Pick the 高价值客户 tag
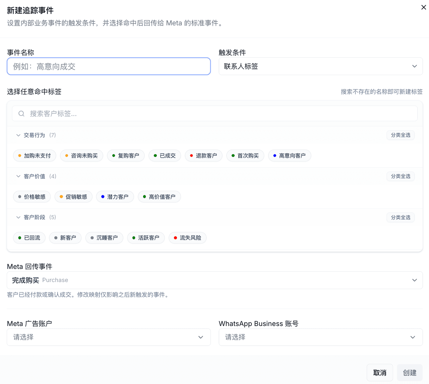The image size is (429, 384). click(160, 197)
